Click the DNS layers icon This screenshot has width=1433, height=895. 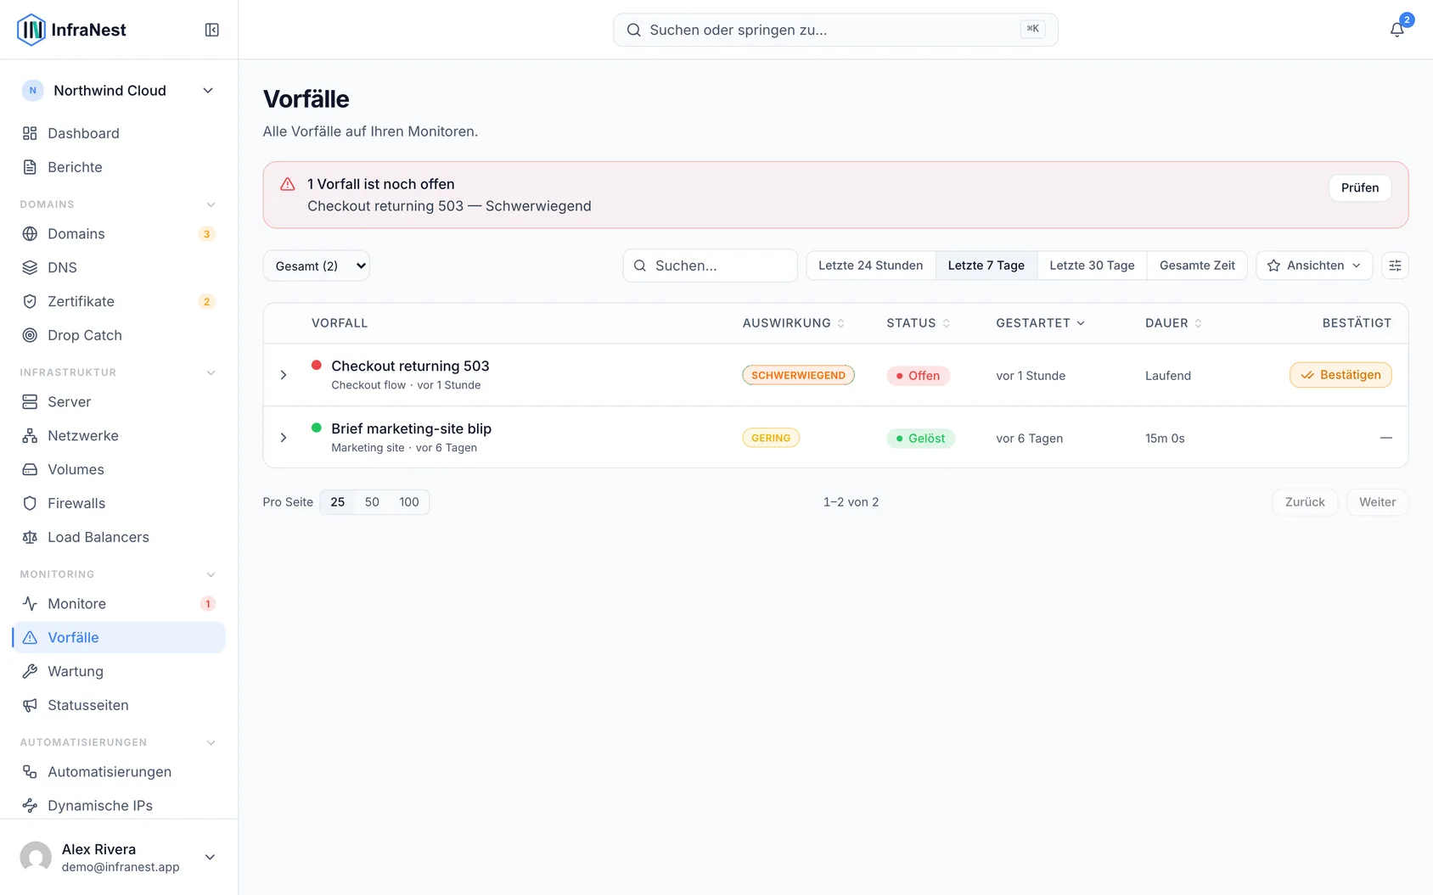pos(30,267)
